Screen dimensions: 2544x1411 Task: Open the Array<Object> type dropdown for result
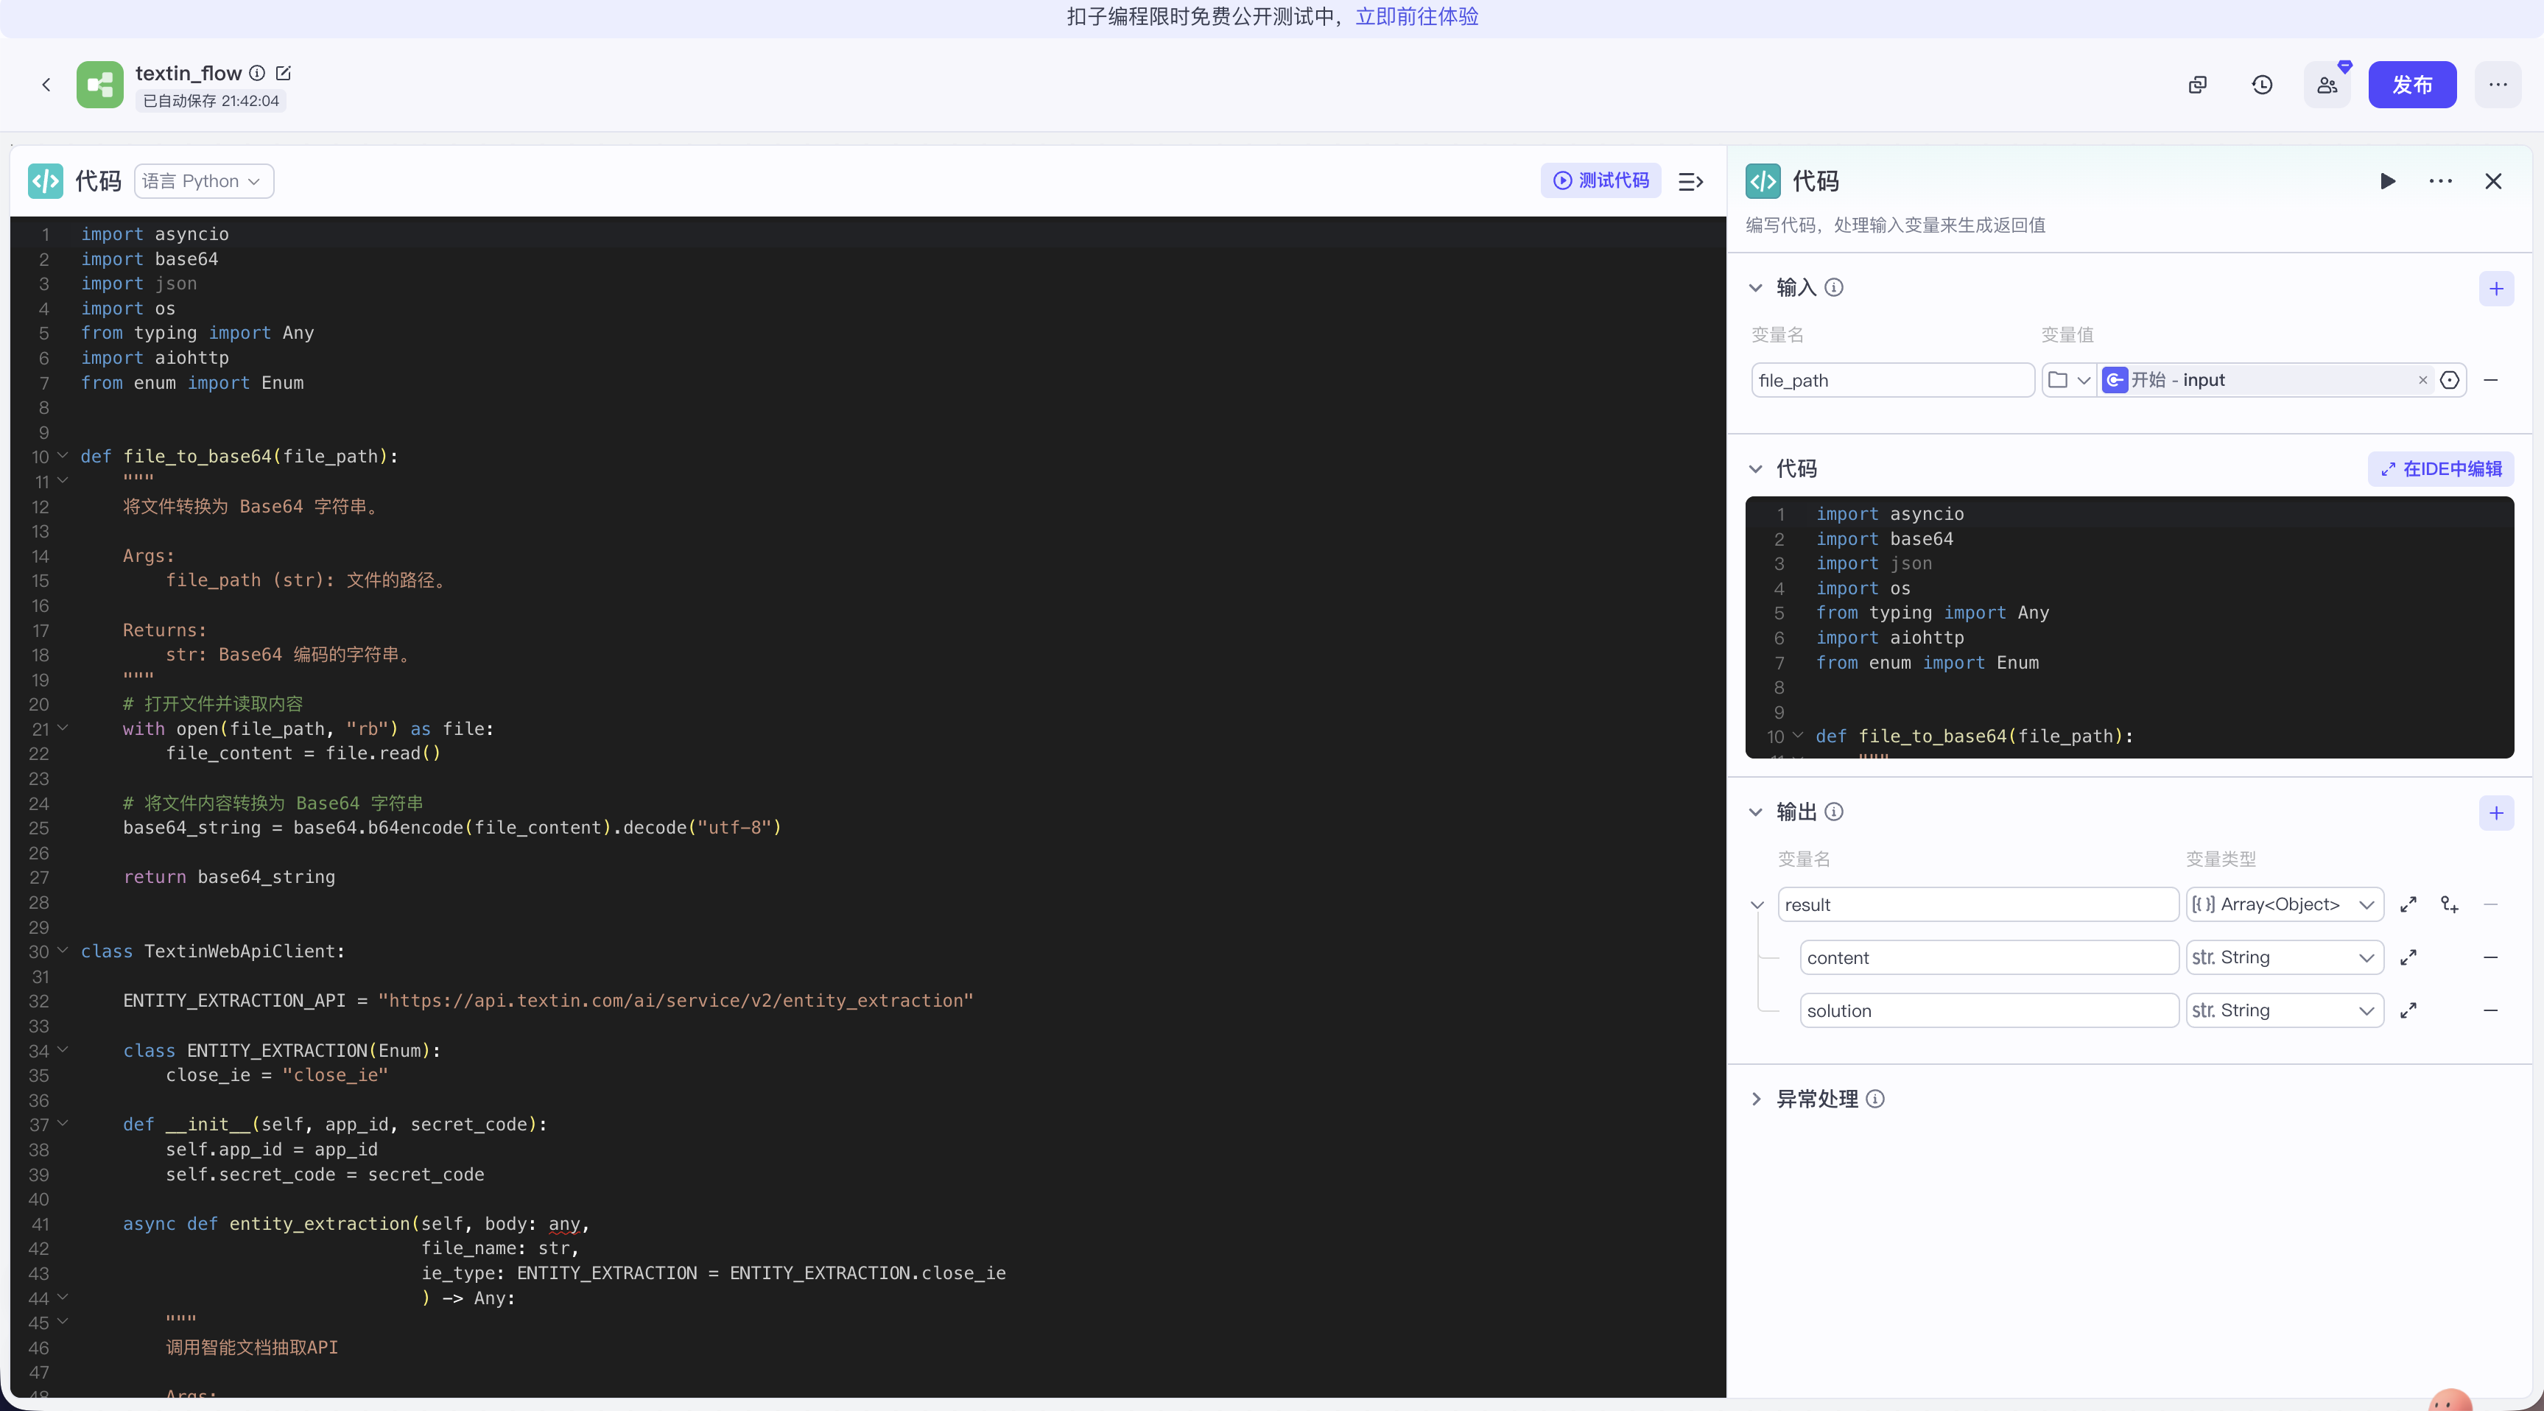pos(2283,904)
